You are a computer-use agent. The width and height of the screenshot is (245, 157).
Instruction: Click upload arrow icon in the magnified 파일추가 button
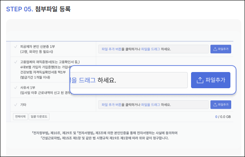click(200, 80)
